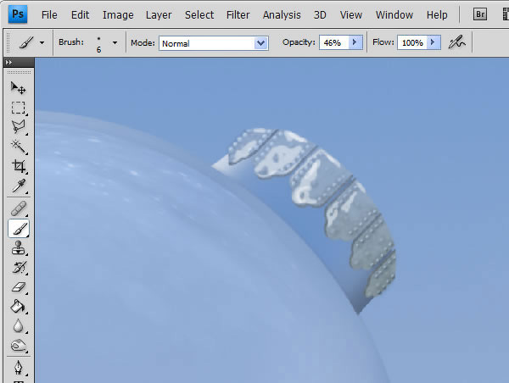Image resolution: width=509 pixels, height=383 pixels.
Task: Open the Layer menu
Action: 159,15
